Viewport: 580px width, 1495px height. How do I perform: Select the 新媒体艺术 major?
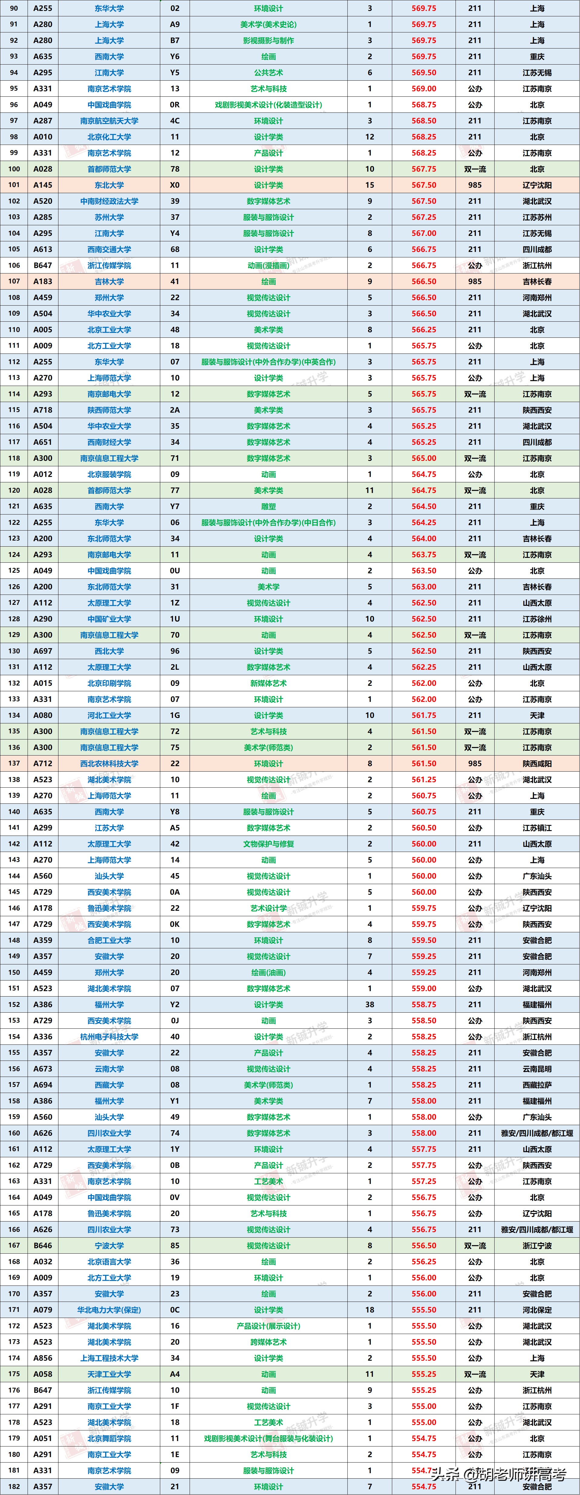[x=268, y=683]
